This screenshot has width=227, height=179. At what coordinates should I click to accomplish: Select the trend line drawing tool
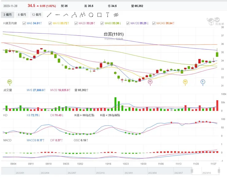tap(49, 15)
